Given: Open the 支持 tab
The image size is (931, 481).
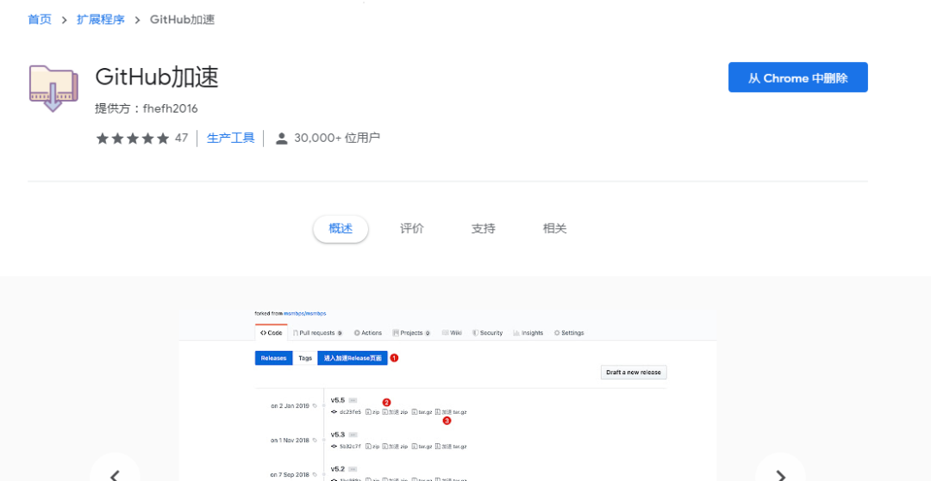Looking at the screenshot, I should point(484,229).
